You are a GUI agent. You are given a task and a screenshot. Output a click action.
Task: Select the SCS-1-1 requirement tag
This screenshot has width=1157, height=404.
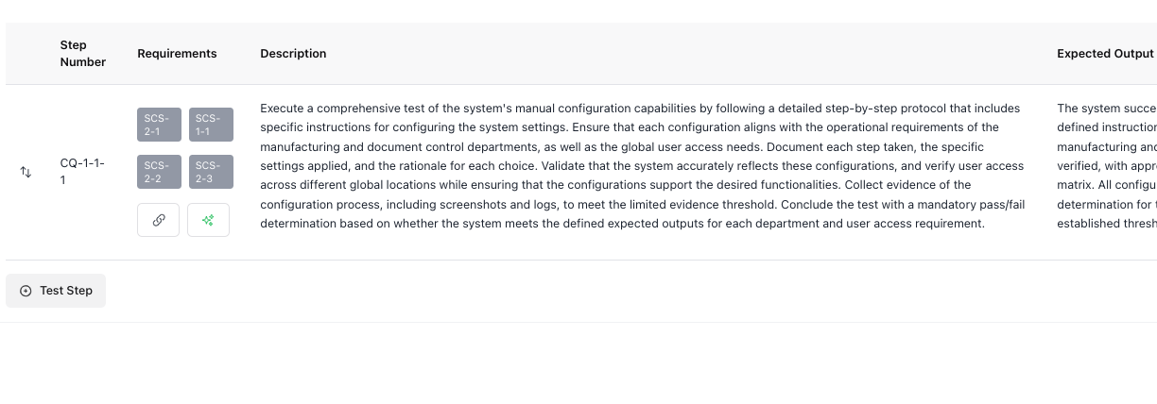tap(210, 125)
